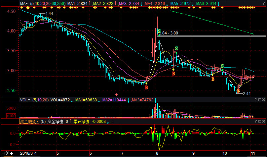Click the volume MA3=74762 readout
Screen dimensions: 267x157
(142, 100)
